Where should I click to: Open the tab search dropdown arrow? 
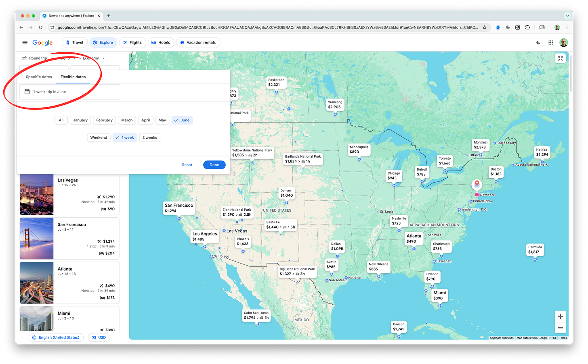567,16
